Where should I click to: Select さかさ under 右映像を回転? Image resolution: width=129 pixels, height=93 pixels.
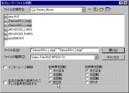(x=87, y=82)
